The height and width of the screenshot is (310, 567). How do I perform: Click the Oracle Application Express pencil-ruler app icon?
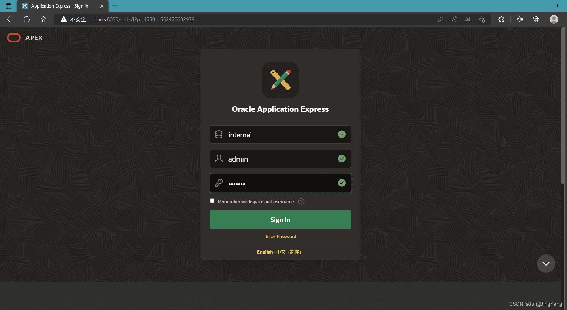tap(280, 80)
